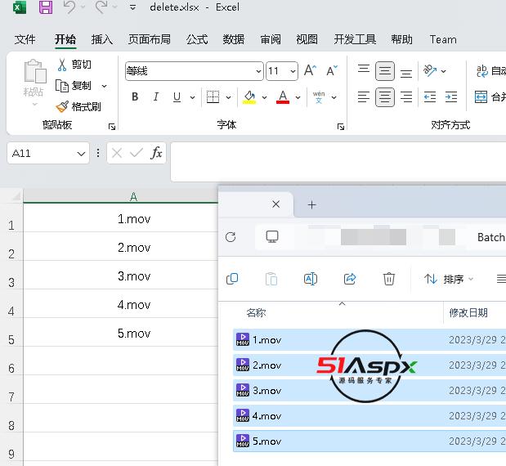The image size is (506, 466).
Task: Click the Delete trash icon in File Explorer
Action: point(389,279)
